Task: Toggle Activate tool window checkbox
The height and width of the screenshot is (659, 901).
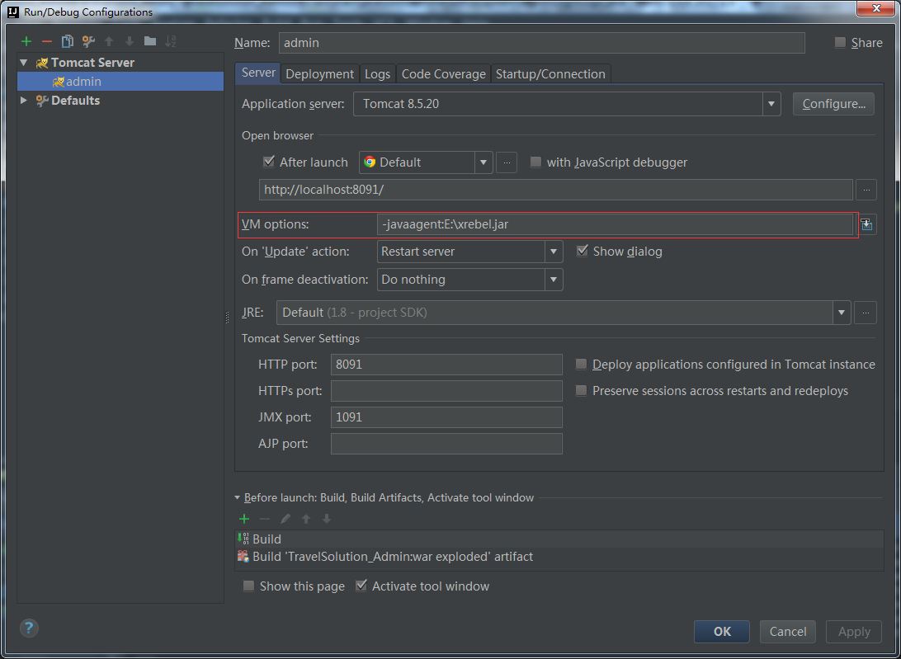Action: point(361,586)
